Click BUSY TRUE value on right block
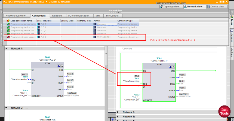The height and width of the screenshot is (121, 234). 181,81
